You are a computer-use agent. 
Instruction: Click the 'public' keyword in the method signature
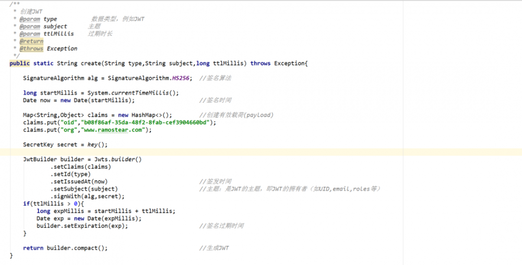20,63
